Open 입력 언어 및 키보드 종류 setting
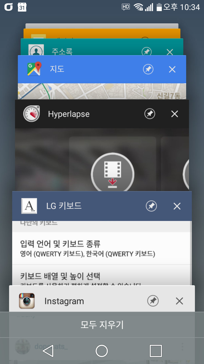This screenshot has width=204, height=364. tap(101, 249)
